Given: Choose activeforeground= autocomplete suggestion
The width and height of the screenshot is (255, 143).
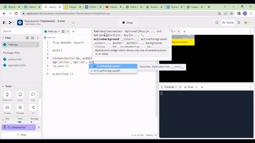Looking at the screenshot, I should (113, 71).
